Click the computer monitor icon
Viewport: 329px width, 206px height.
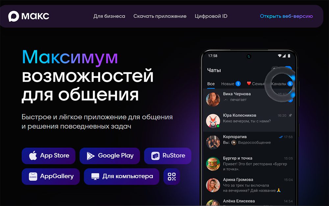click(95, 176)
